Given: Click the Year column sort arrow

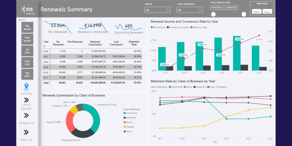Looking at the screenshot, I should click(45, 46).
